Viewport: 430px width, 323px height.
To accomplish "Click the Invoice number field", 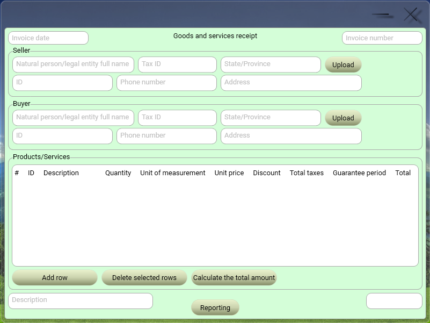I will click(x=382, y=38).
